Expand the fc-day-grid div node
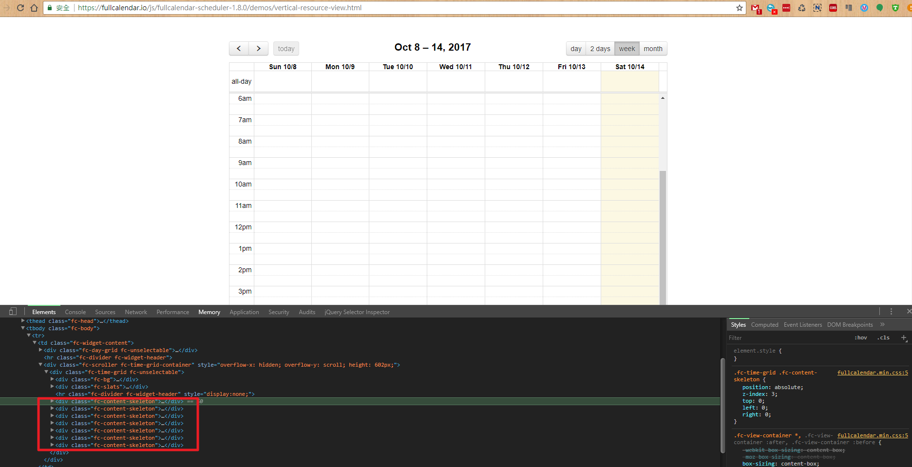Screen dimensions: 912x467 (x=40, y=350)
